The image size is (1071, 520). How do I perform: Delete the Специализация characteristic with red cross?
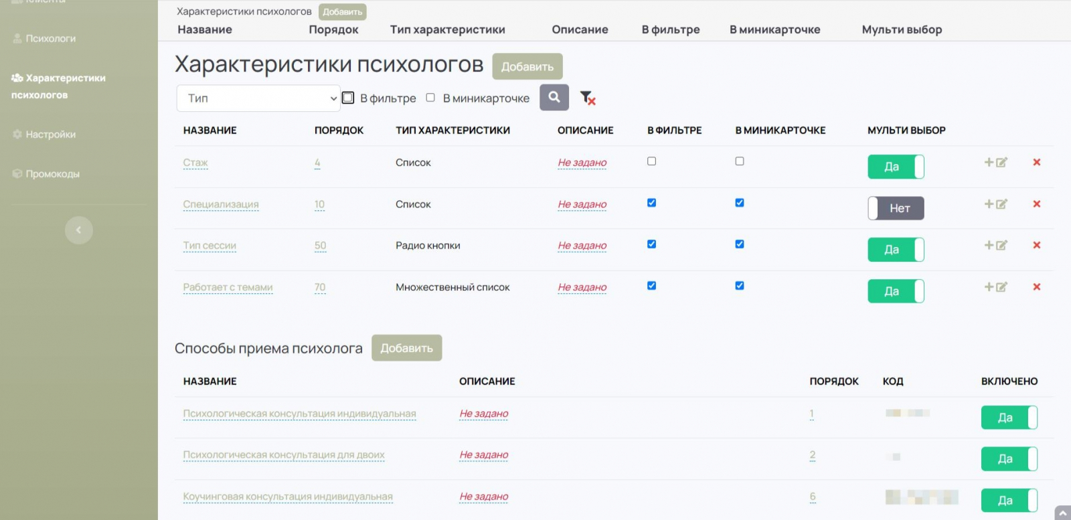tap(1037, 204)
